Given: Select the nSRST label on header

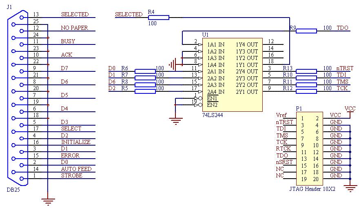Looking at the screenshot, I should click(x=284, y=162).
